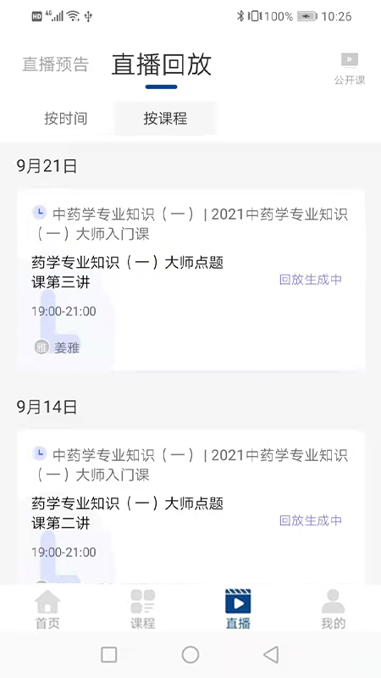Tap the clock icon on 9月14日 card
381x678 pixels.
click(40, 453)
